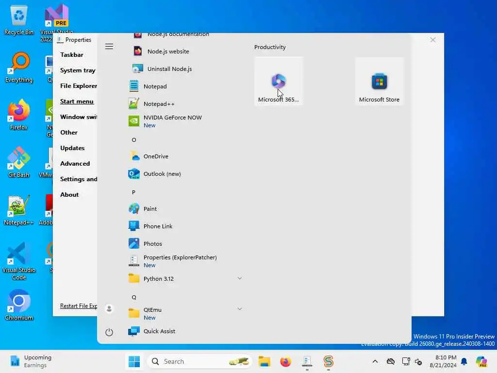The height and width of the screenshot is (373, 497).
Task: Open Everything desktop shortcut
Action: click(19, 68)
